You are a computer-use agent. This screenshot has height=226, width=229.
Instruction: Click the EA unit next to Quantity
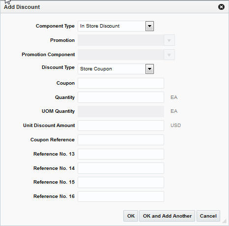coord(174,97)
